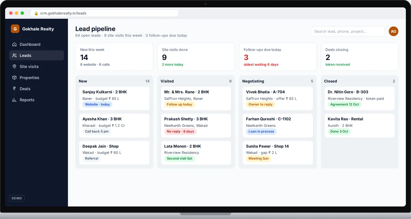The width and height of the screenshot is (411, 219).
Task: Click the Properties box icon
Action: [x=14, y=77]
